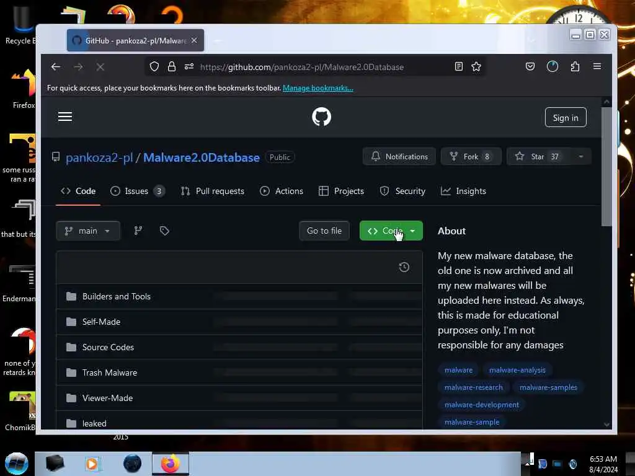
Task: Select malware topic tag
Action: click(458, 370)
